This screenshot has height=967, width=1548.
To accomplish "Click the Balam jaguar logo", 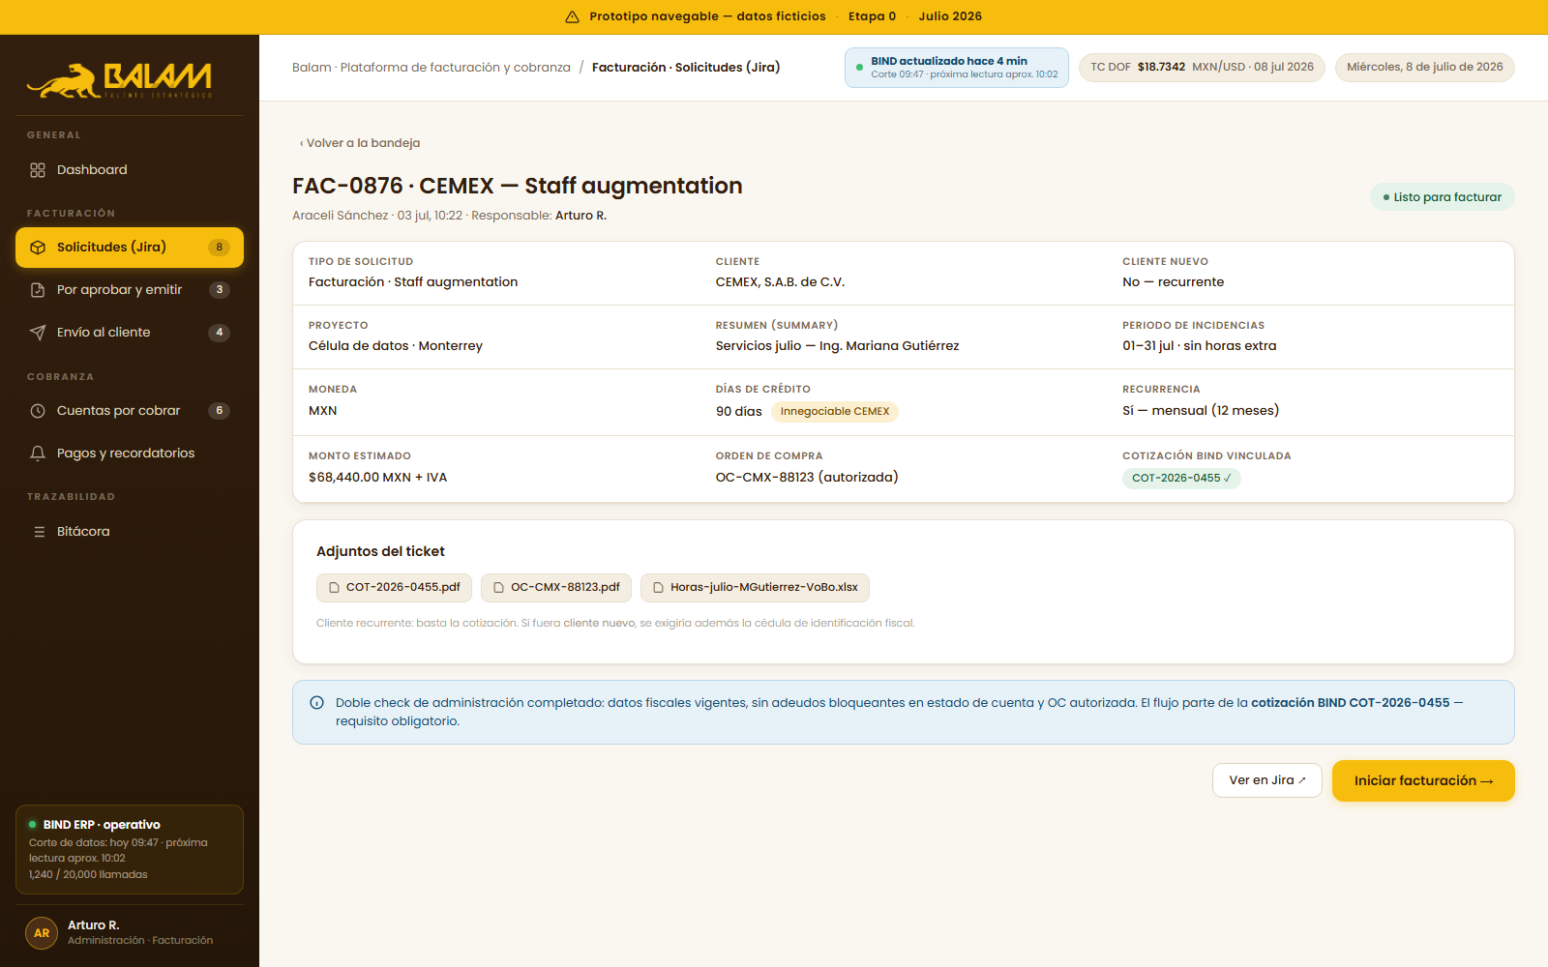I will tap(119, 81).
